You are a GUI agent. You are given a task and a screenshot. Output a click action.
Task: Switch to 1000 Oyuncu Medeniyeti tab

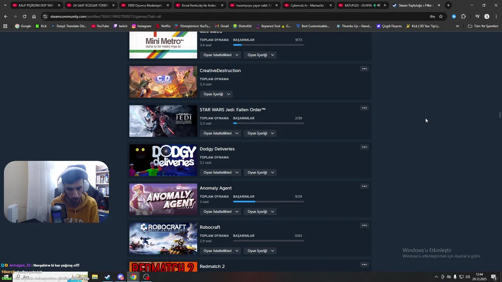pyautogui.click(x=145, y=5)
